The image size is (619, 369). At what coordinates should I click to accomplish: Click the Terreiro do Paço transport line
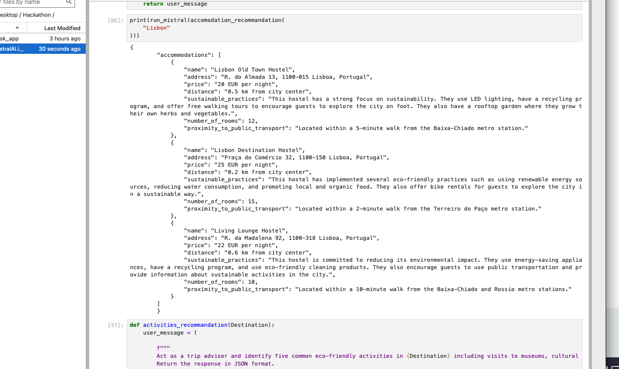[x=363, y=208]
